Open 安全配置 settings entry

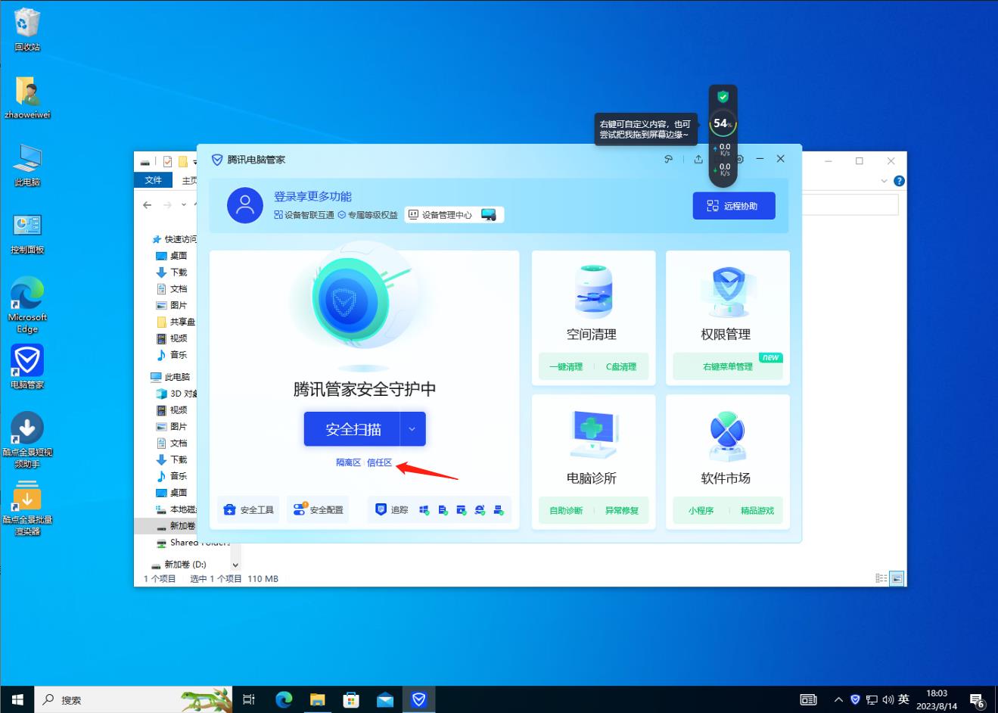pos(318,509)
